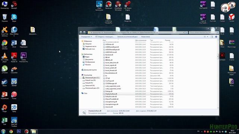The image size is (239, 134).
Task: Open the Упорядочить dropdown menu
Action: [x=86, y=37]
